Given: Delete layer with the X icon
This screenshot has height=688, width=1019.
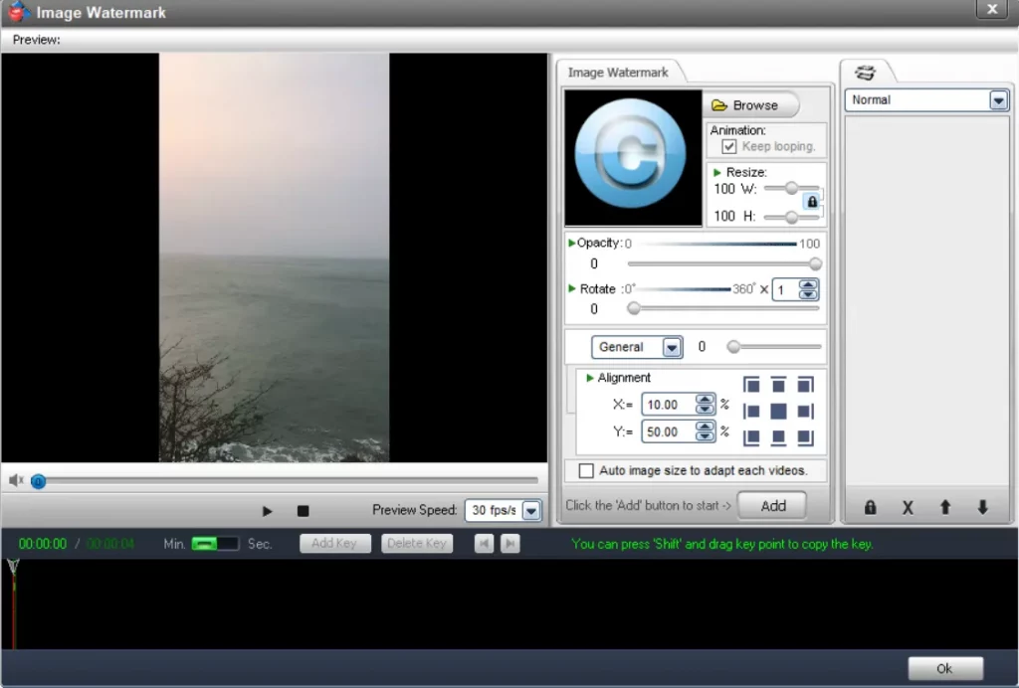Looking at the screenshot, I should click(x=908, y=507).
